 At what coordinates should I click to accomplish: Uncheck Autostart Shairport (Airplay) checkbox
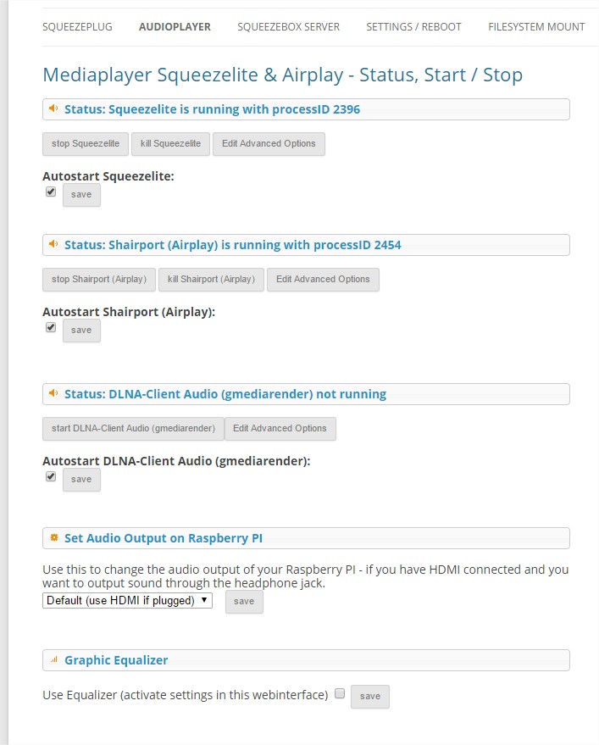51,328
